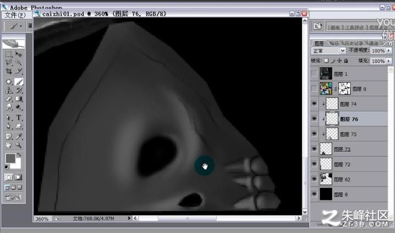
Task: Open the file browser icon in options bar
Action: (317, 26)
